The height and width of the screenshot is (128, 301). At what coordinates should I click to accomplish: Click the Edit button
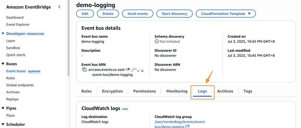coord(85,14)
